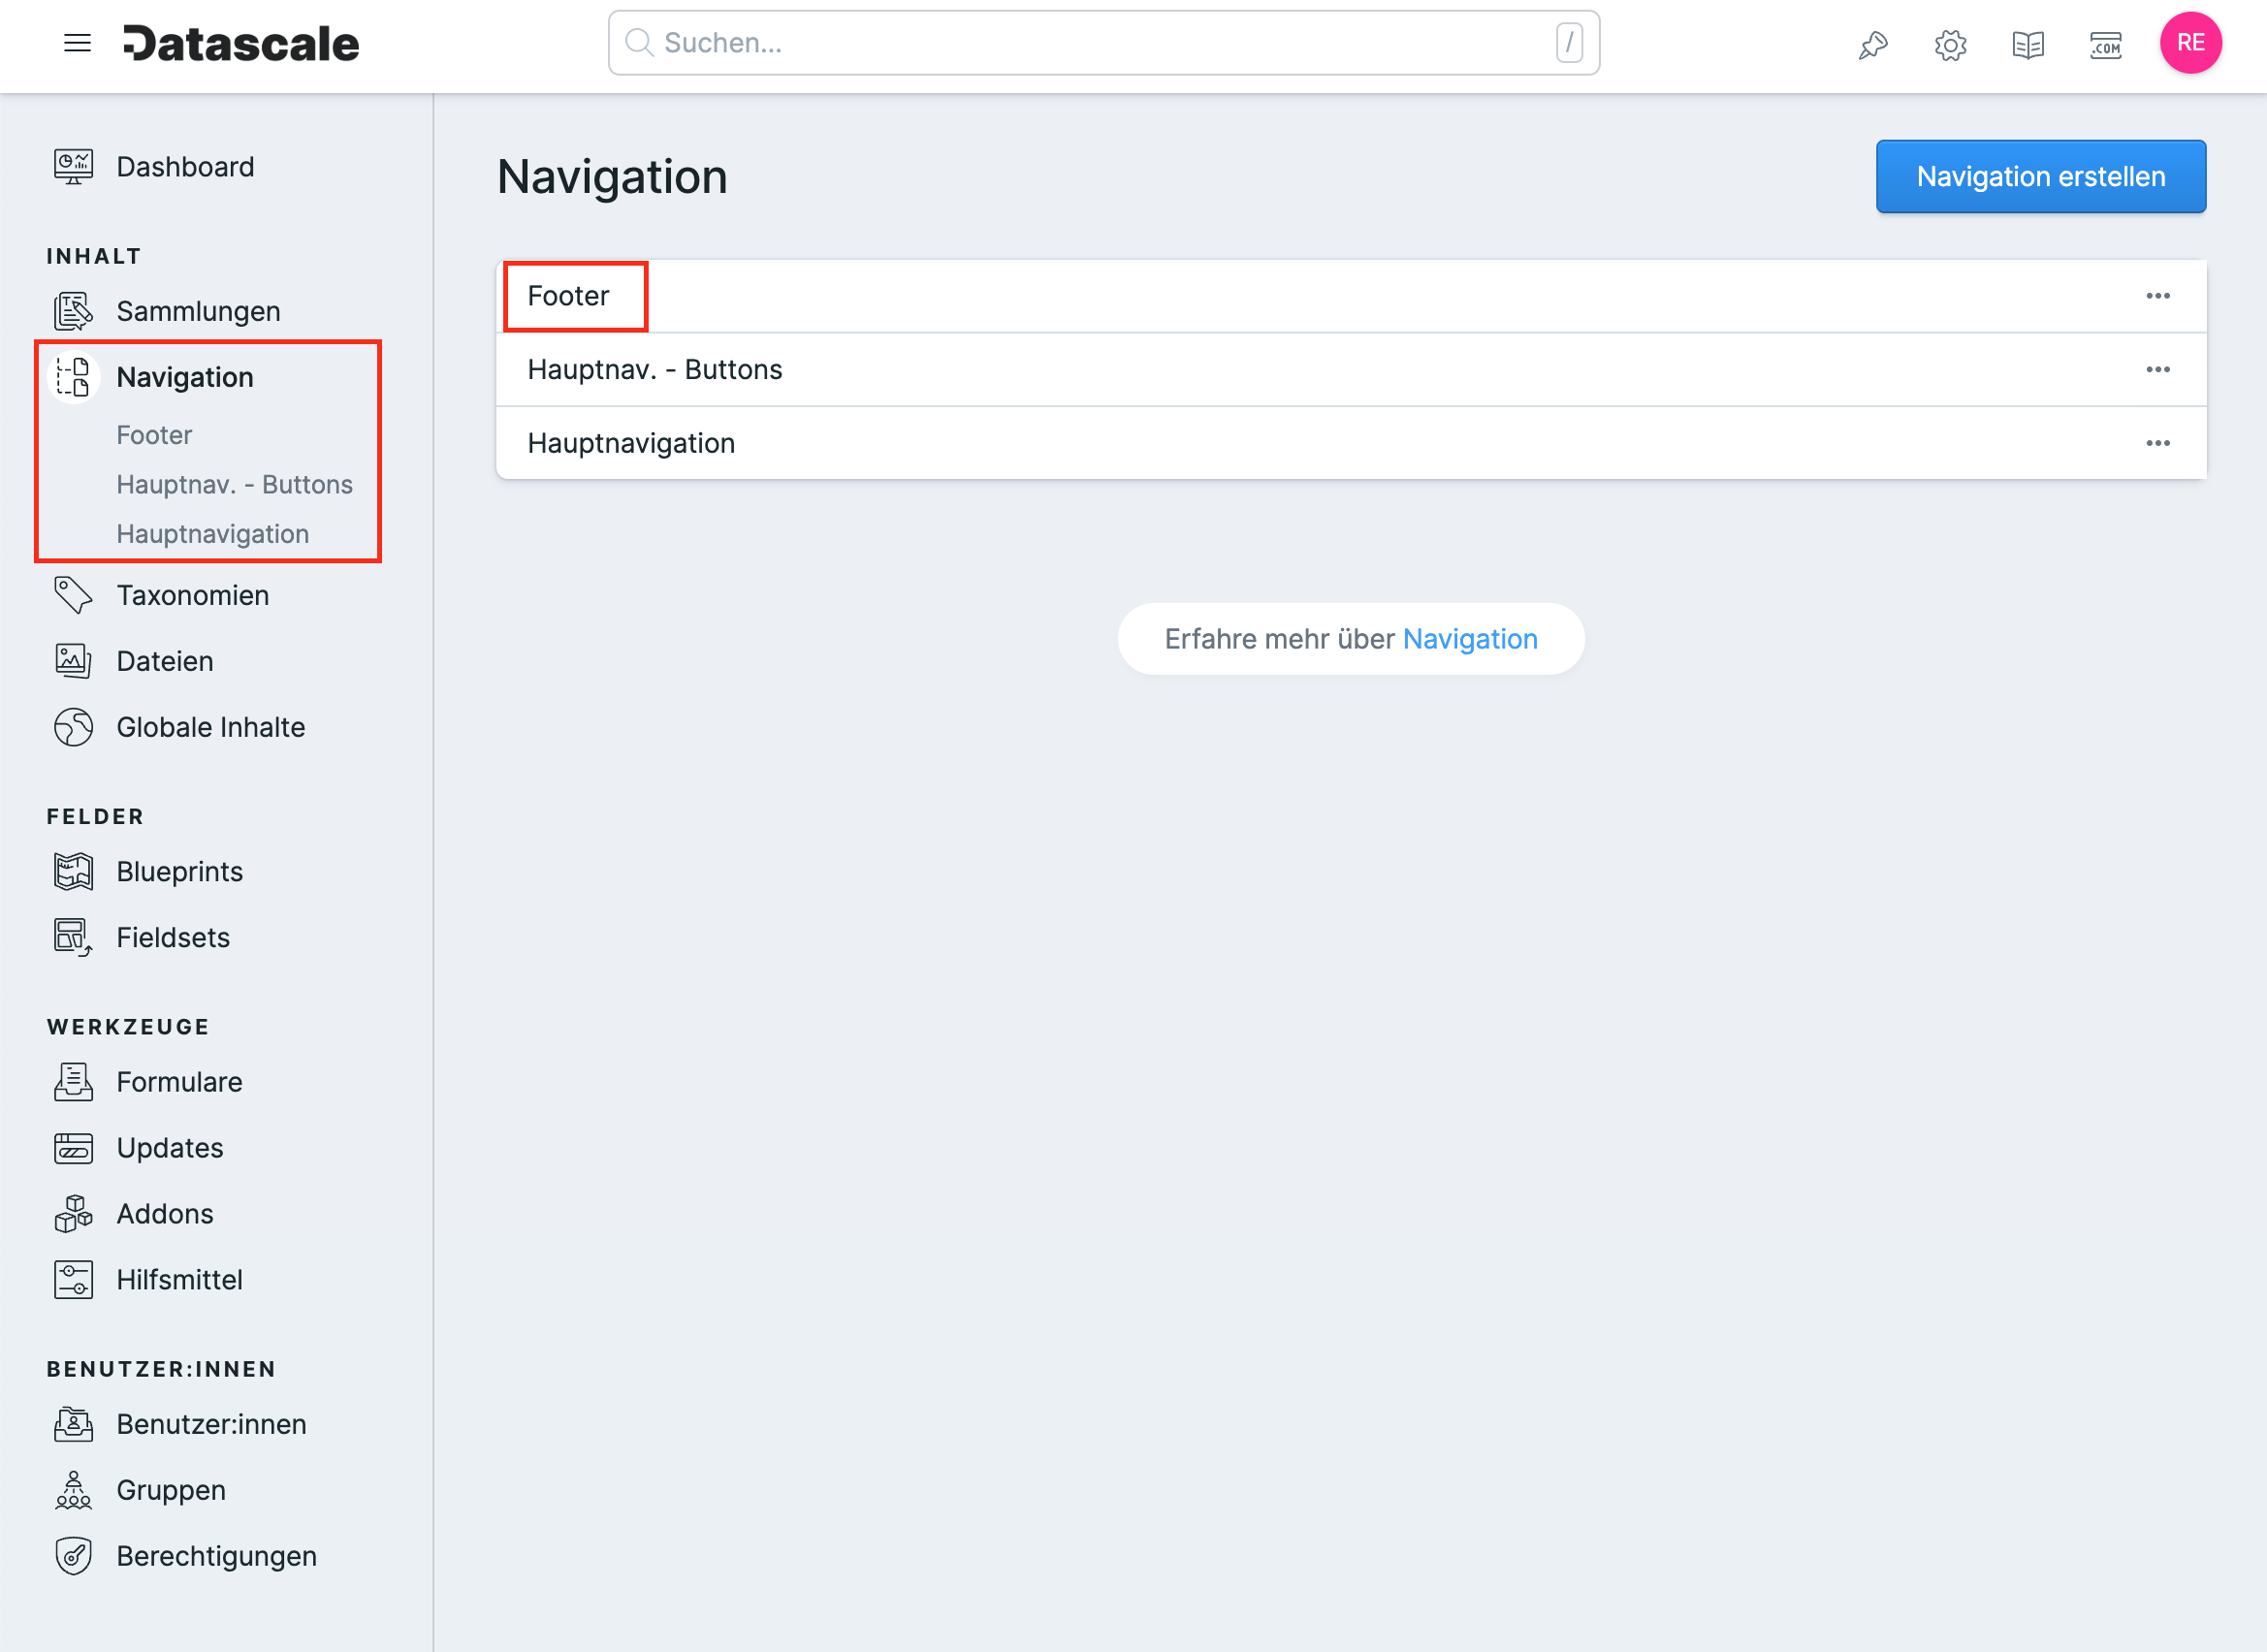Click the Dashboard icon in sidebar
Screen dimensions: 2267x1652
(72, 166)
